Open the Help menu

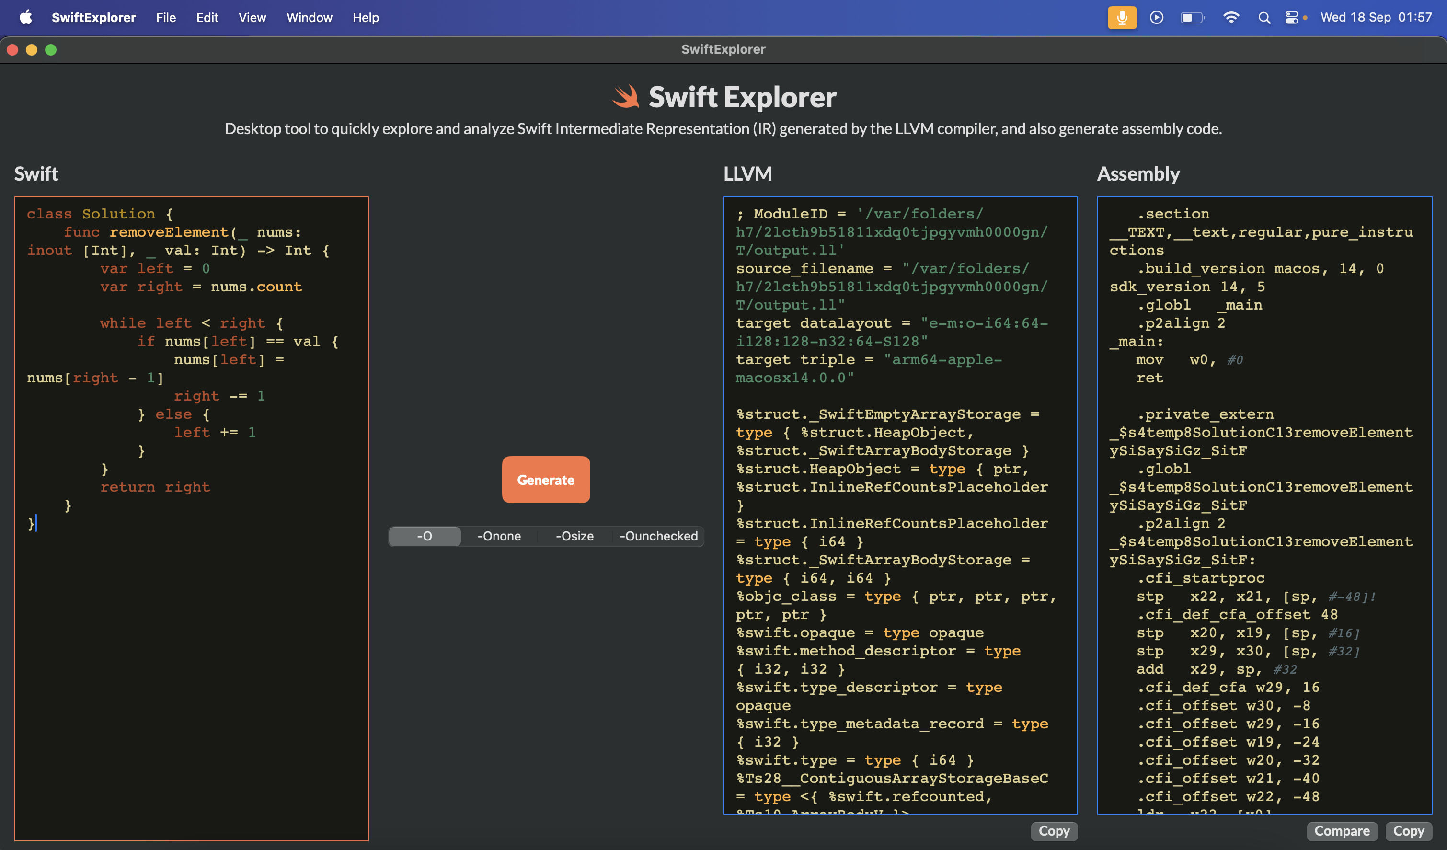click(365, 17)
